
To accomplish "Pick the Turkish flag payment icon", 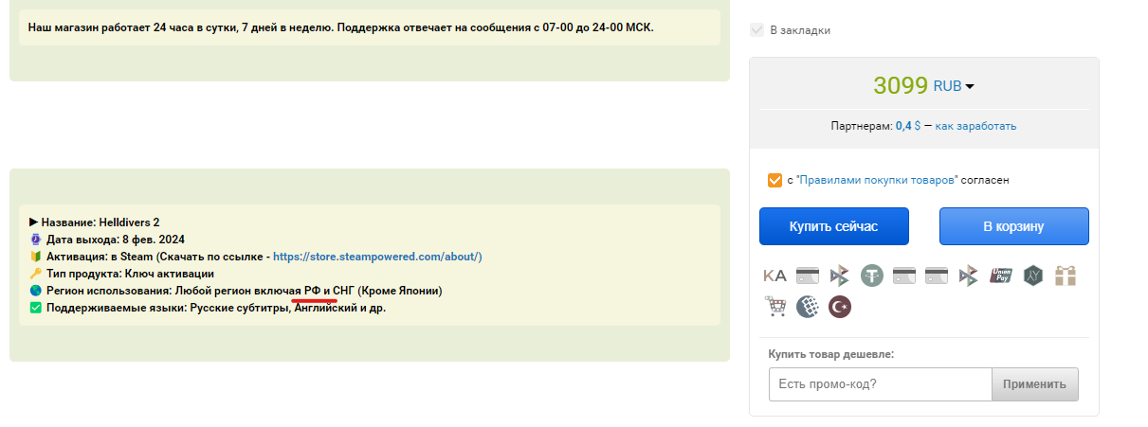I will click(x=840, y=307).
